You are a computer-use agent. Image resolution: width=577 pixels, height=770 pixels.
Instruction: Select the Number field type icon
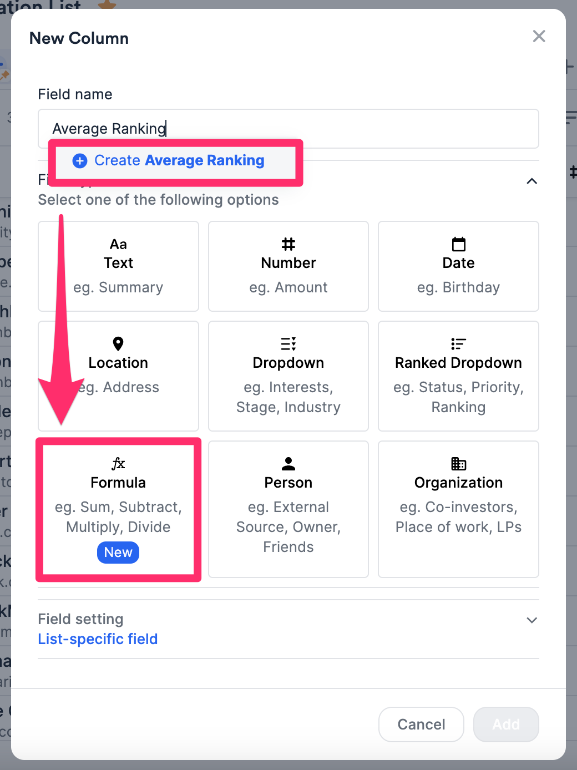288,244
